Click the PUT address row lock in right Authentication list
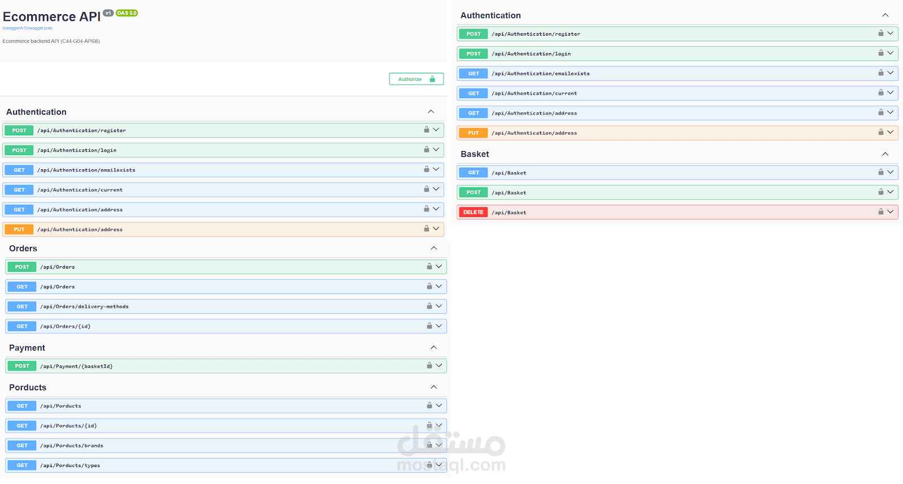The image size is (903, 484). click(x=881, y=132)
